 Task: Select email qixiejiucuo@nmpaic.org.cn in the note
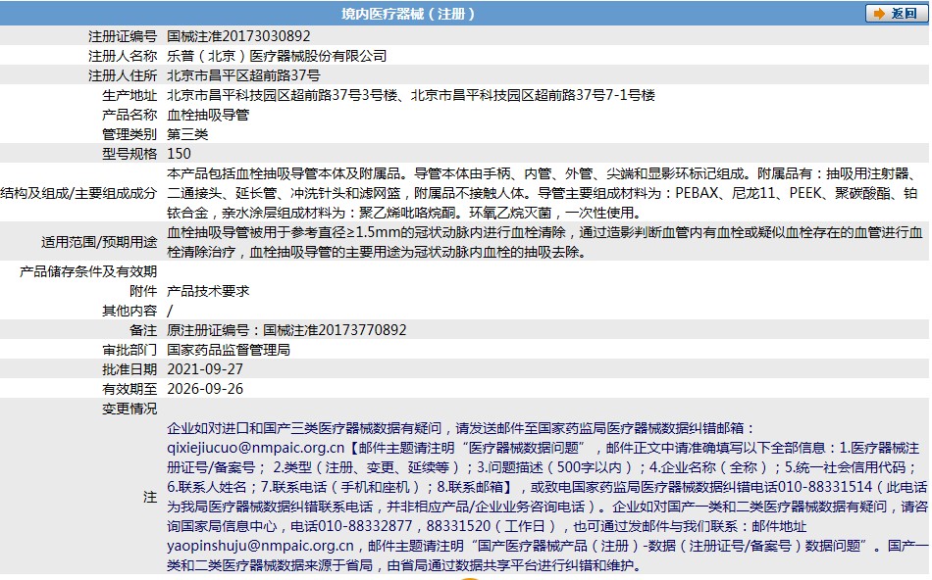(x=256, y=448)
